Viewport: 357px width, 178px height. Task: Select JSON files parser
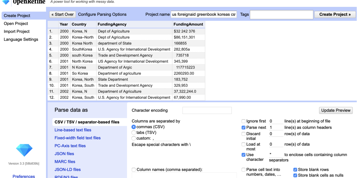pyautogui.click(x=64, y=154)
